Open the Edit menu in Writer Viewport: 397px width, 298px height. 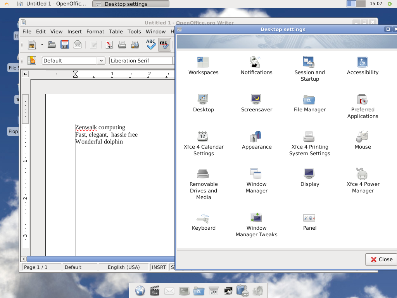coord(41,32)
